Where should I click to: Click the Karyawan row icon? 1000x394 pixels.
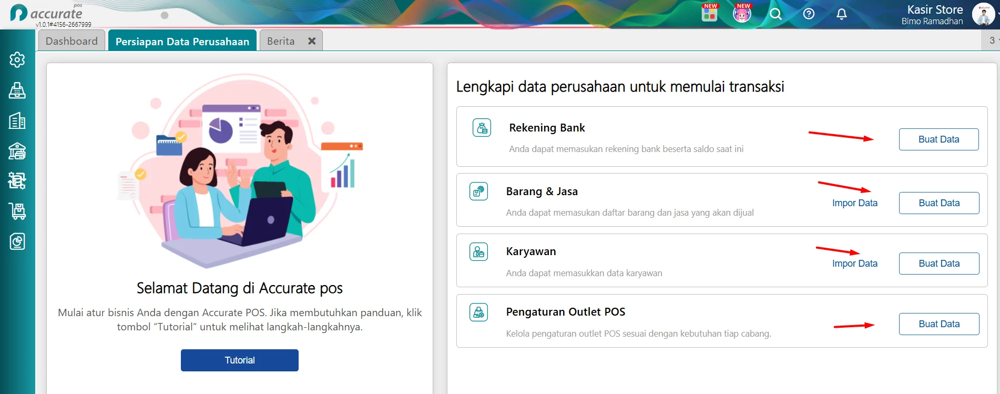point(479,252)
